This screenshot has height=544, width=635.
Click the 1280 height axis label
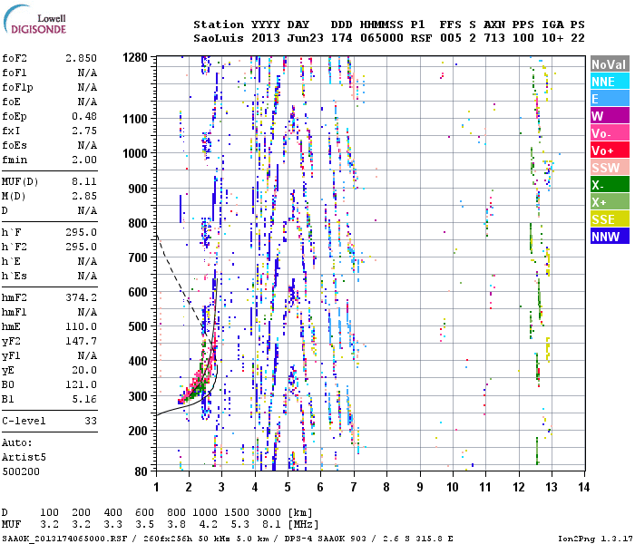point(135,57)
